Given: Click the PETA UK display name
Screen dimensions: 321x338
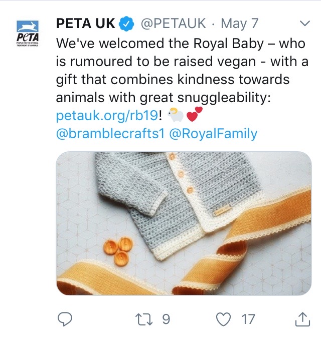Looking at the screenshot, I should (85, 23).
